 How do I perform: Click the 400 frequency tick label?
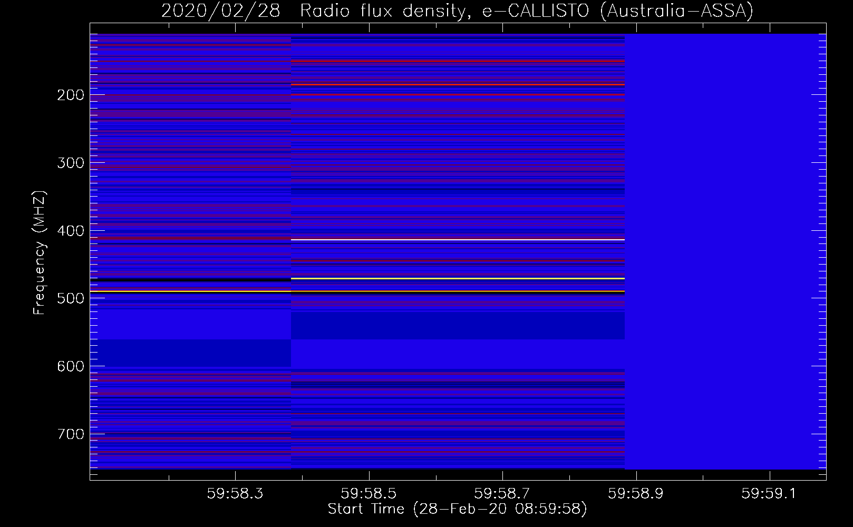pyautogui.click(x=71, y=231)
